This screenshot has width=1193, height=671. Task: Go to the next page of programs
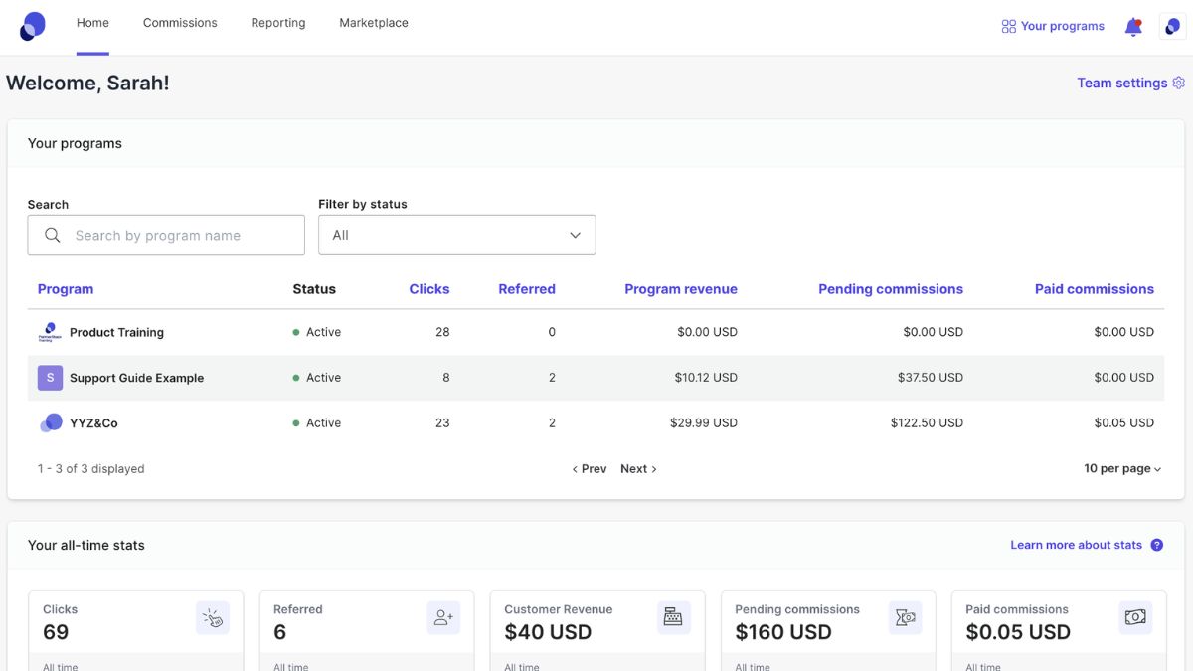pyautogui.click(x=634, y=468)
